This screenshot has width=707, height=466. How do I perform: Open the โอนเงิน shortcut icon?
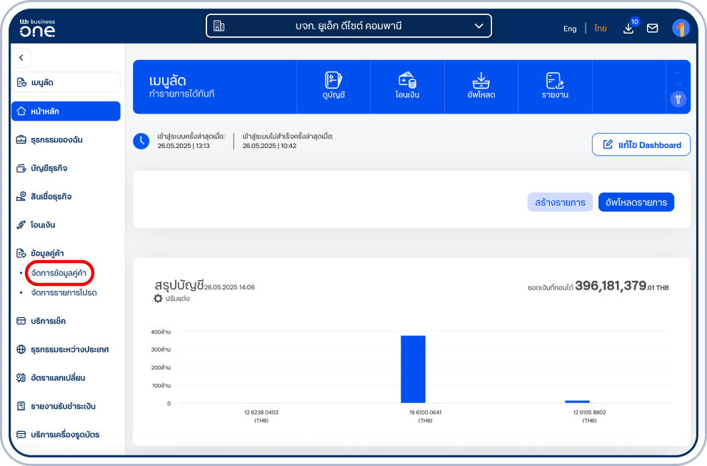click(407, 80)
